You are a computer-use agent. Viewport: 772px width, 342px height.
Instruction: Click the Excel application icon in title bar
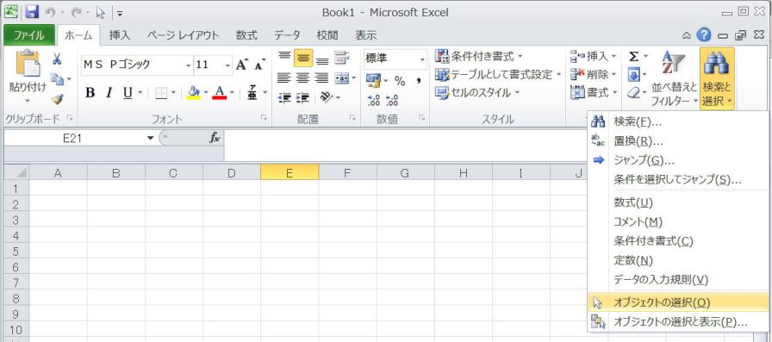12,11
